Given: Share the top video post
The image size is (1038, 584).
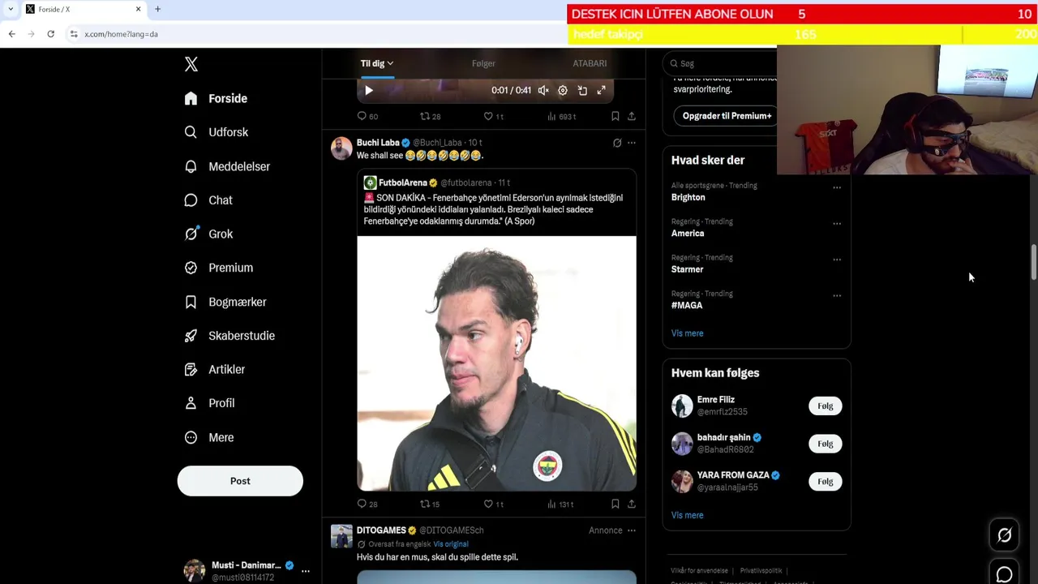Looking at the screenshot, I should (632, 116).
